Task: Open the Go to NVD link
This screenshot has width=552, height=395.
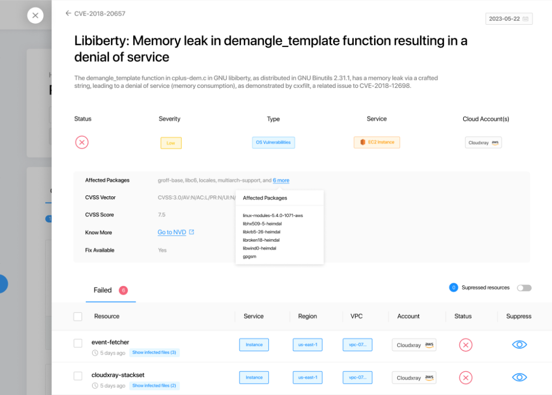Action: coord(172,233)
